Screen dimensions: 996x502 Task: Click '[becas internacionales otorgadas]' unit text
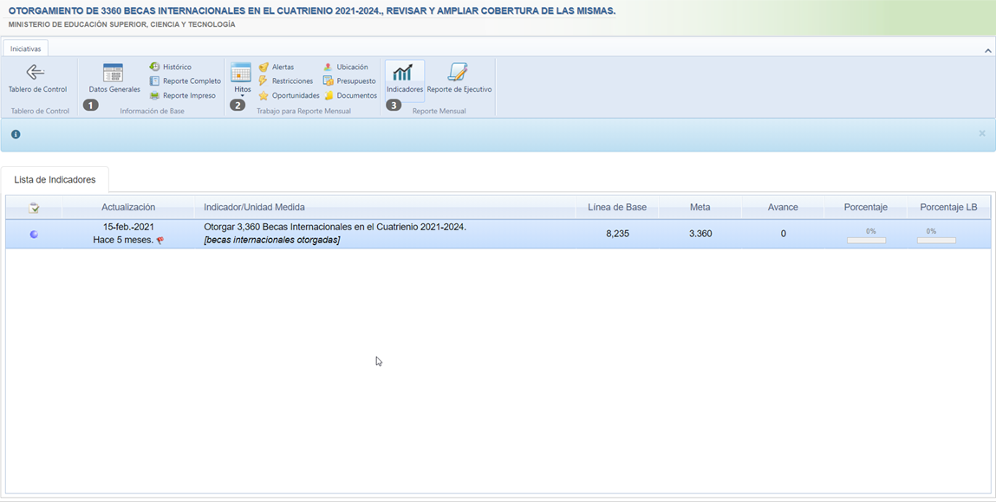[x=272, y=241]
